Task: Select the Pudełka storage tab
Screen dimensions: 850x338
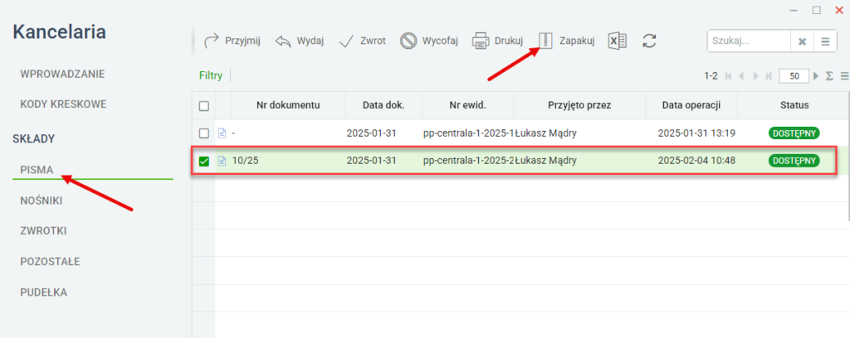Action: click(x=43, y=292)
